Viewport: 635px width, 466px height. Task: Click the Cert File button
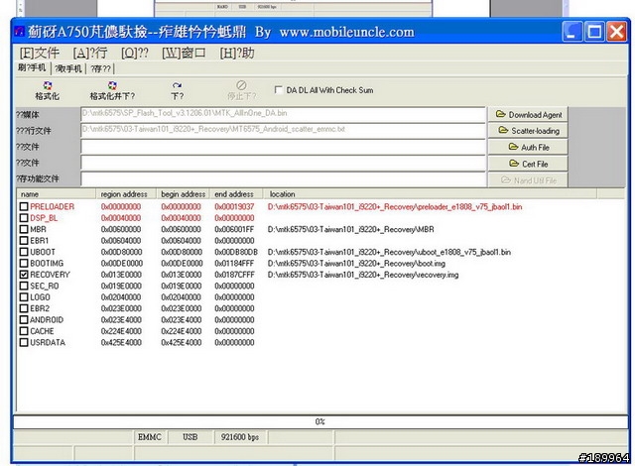point(528,164)
